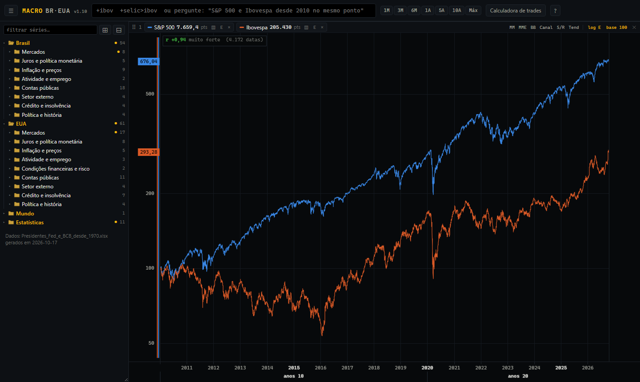640x382 pixels.
Task: Toggle the MM moving average overlay
Action: [512, 28]
